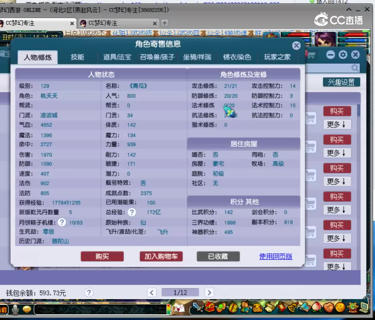
Task: Switch to the 玩家之家 tab
Action: 277,57
